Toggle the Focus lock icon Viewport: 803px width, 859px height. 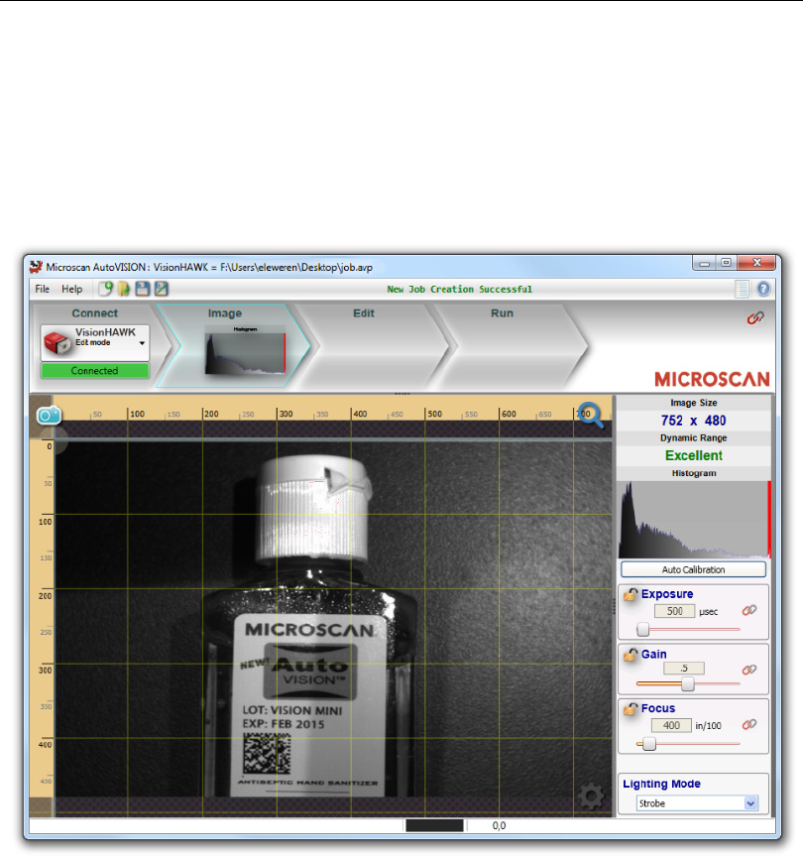point(631,708)
